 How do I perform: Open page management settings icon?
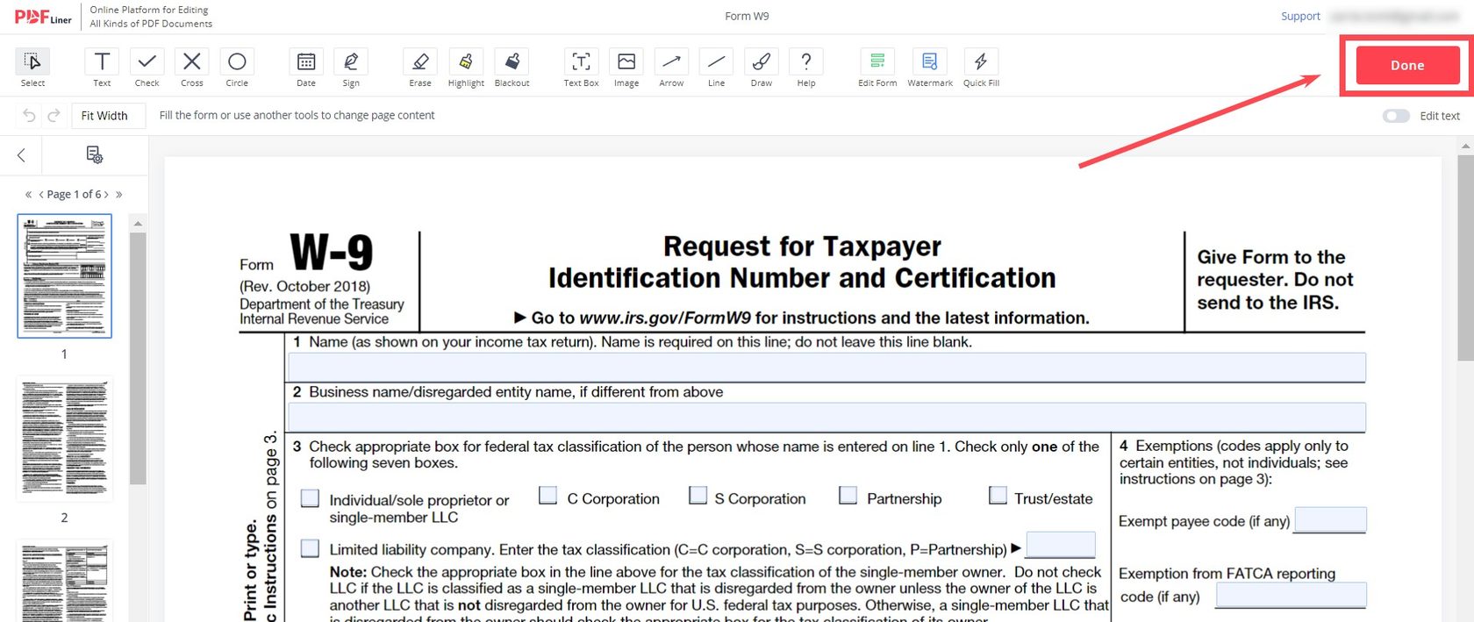tap(95, 155)
